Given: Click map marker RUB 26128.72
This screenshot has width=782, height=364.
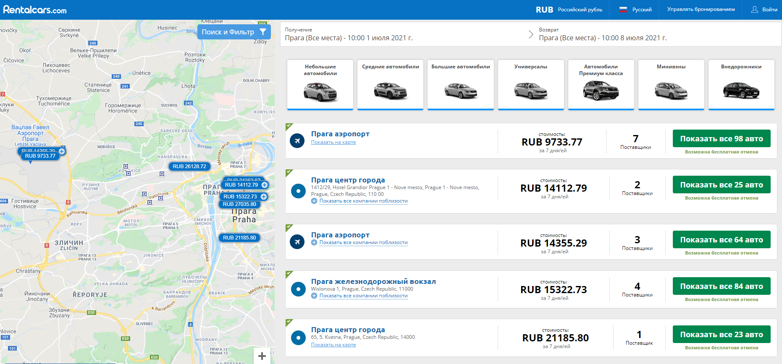Looking at the screenshot, I should coord(189,166).
